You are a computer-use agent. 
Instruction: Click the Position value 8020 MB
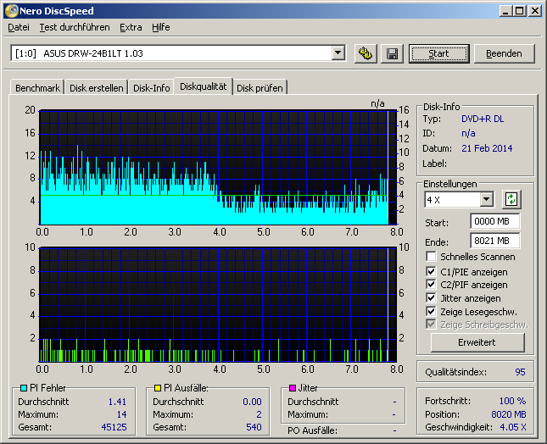(509, 414)
